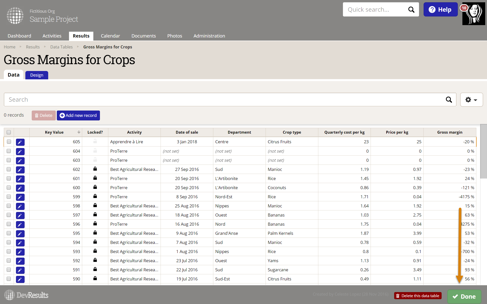The image size is (487, 304).
Task: Open the Calendar menu item
Action: tap(110, 36)
